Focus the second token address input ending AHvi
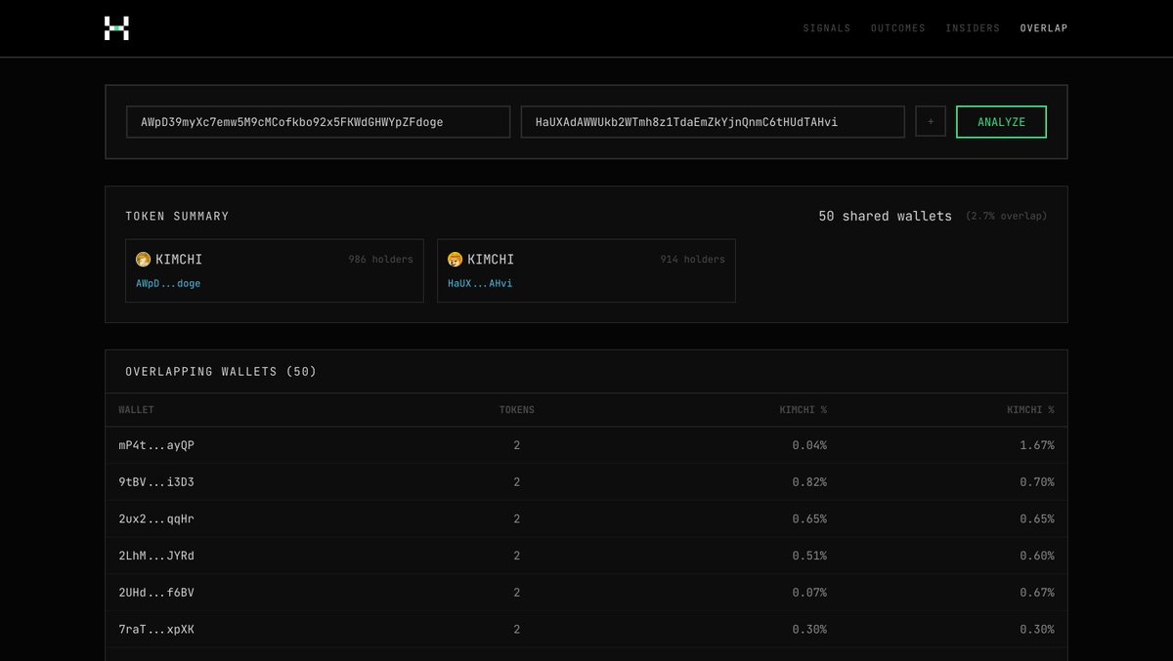The image size is (1173, 661). point(713,122)
